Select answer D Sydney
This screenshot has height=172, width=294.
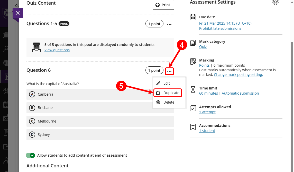tap(100, 135)
